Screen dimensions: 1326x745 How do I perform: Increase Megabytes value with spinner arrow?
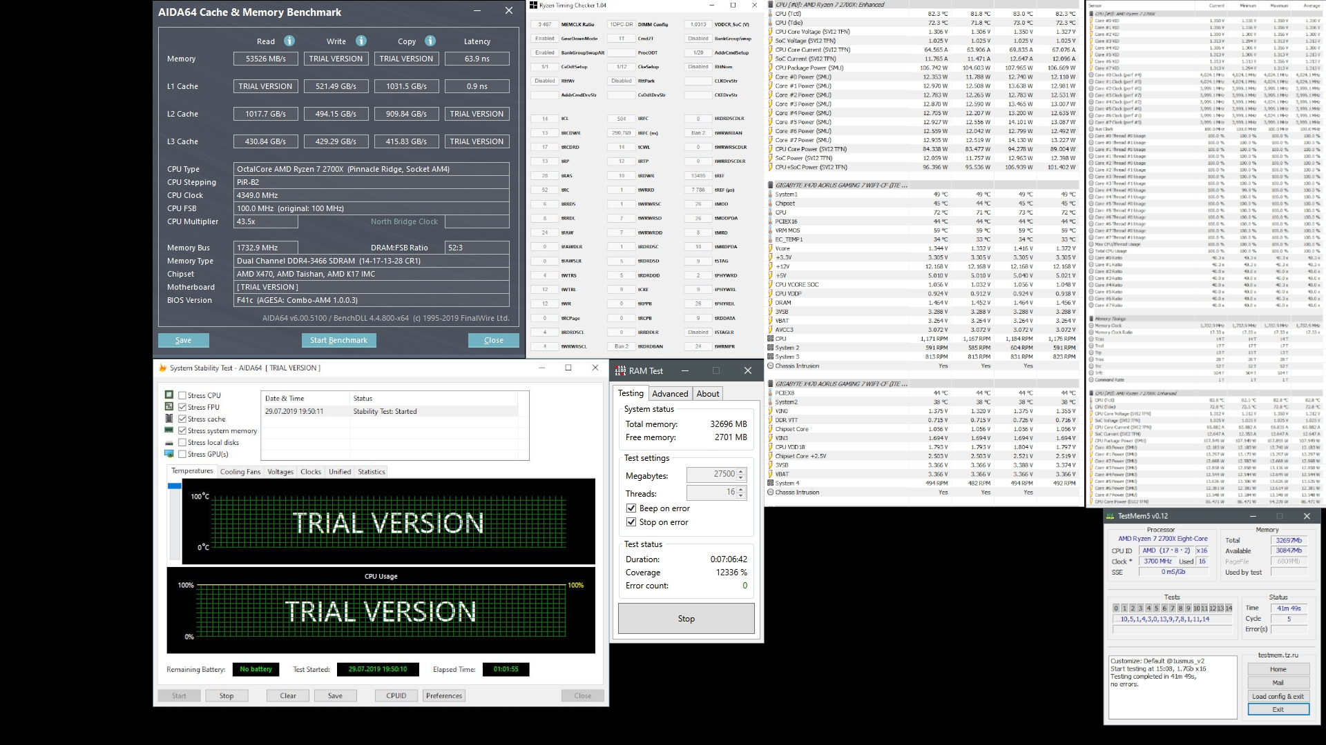(741, 471)
